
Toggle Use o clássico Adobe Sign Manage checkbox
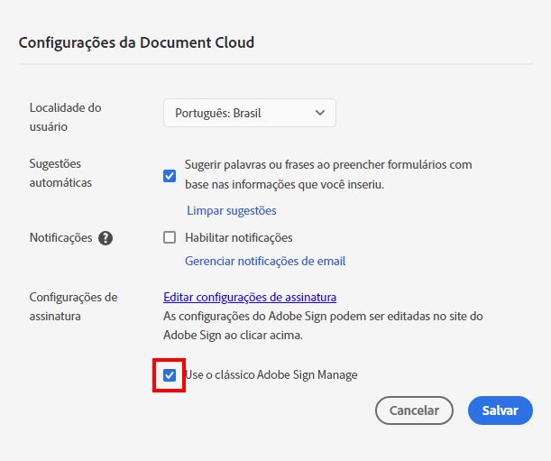(x=170, y=375)
